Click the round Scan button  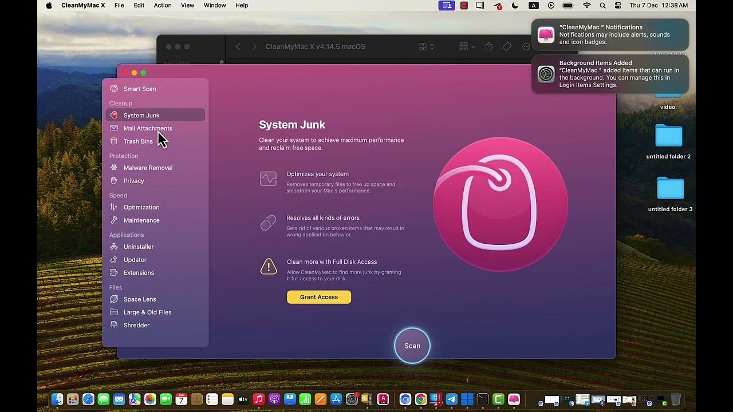pyautogui.click(x=412, y=346)
